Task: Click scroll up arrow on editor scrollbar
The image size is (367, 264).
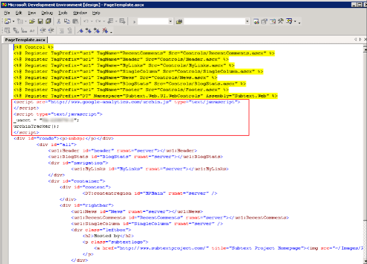Action: coord(365,49)
